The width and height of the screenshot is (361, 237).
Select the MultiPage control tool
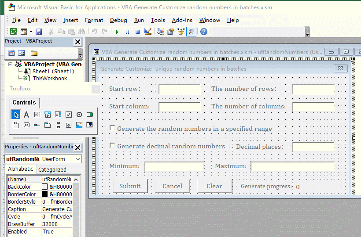coord(48,125)
